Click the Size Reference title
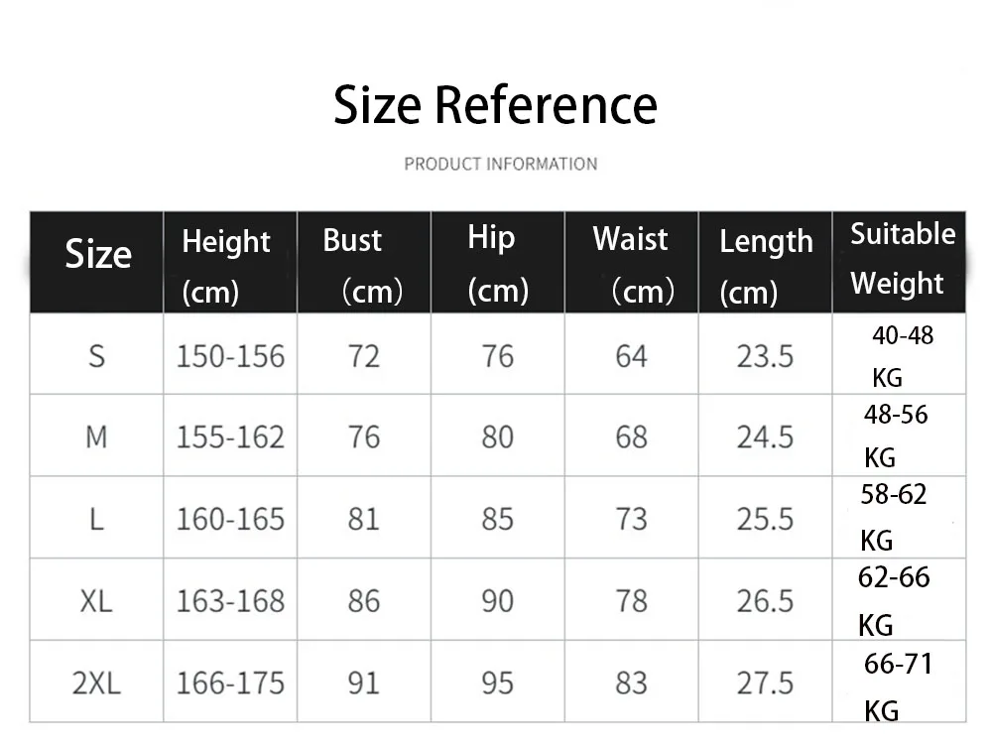992x748 pixels. [x=495, y=105]
